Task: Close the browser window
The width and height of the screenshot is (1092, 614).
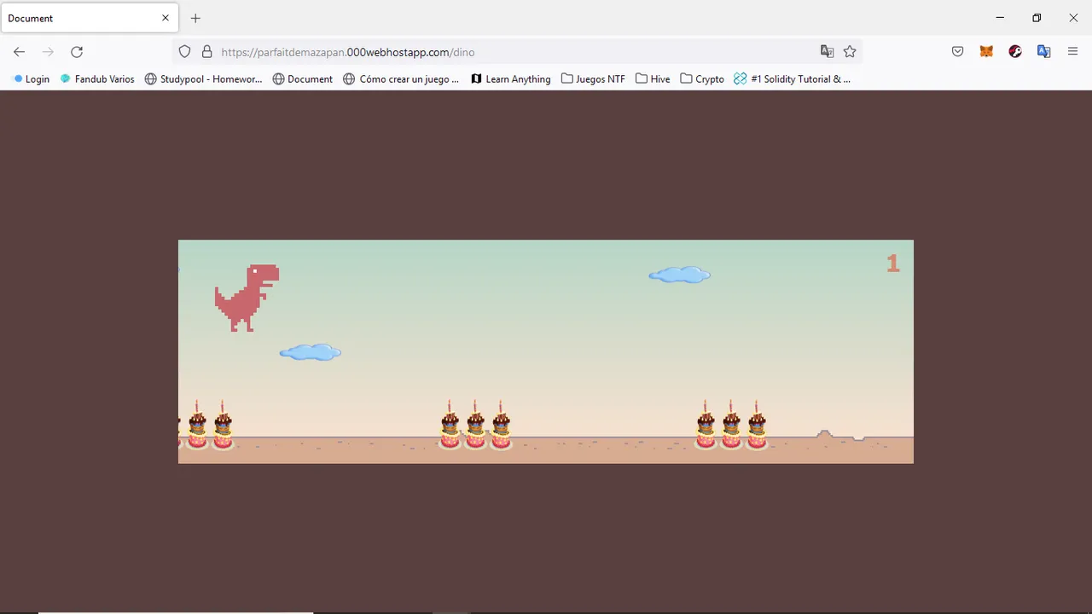Action: click(1073, 18)
